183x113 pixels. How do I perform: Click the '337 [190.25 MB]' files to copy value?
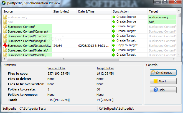tap(59, 73)
